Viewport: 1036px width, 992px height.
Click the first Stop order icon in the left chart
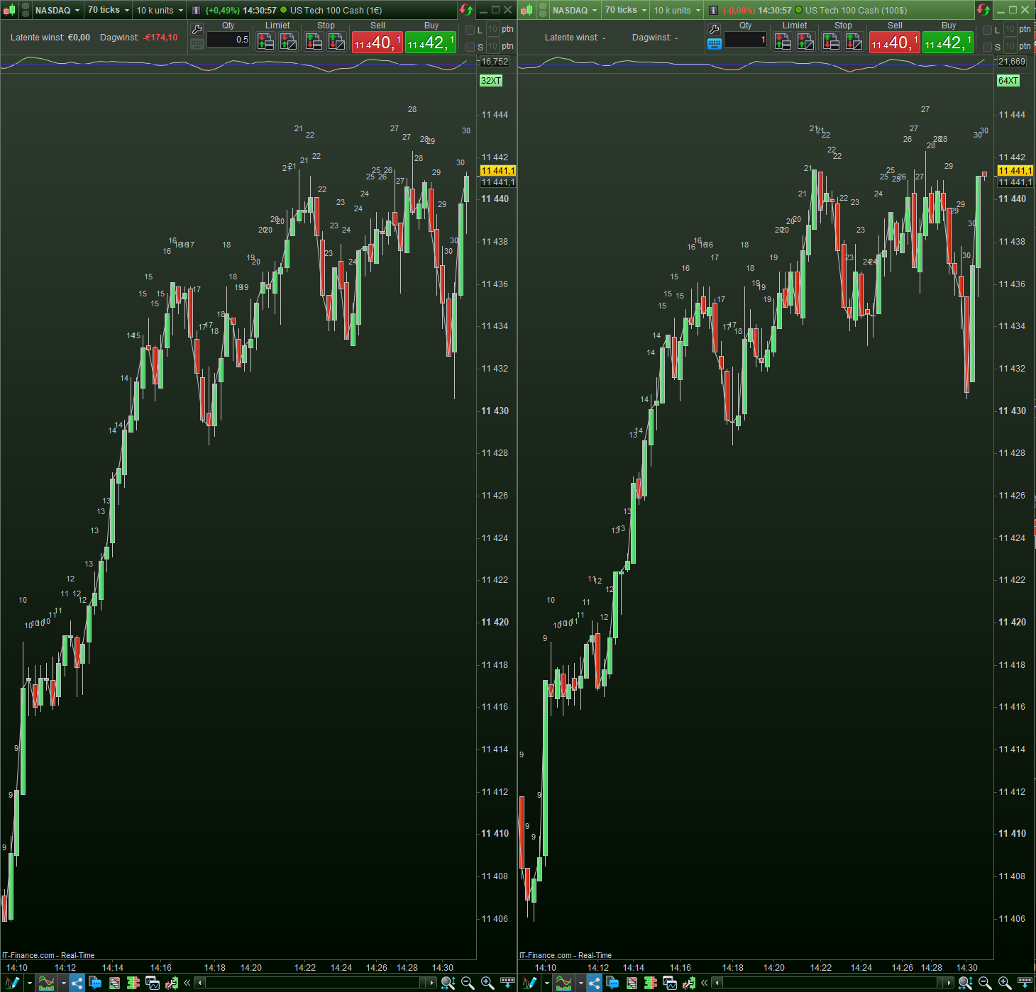314,42
